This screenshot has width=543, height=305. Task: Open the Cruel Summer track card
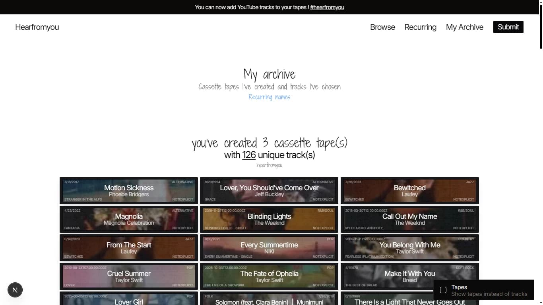(129, 276)
